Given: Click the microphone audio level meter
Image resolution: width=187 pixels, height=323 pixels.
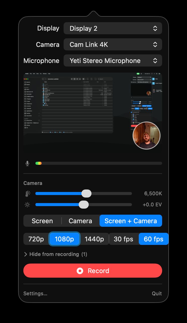Looking at the screenshot, I should [x=99, y=163].
